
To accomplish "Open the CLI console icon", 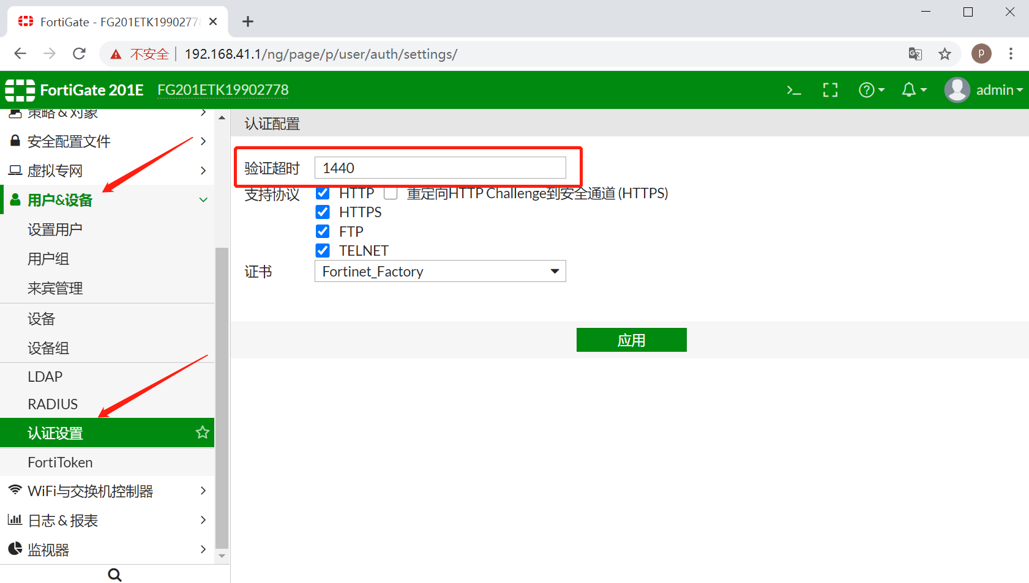I will pyautogui.click(x=794, y=91).
